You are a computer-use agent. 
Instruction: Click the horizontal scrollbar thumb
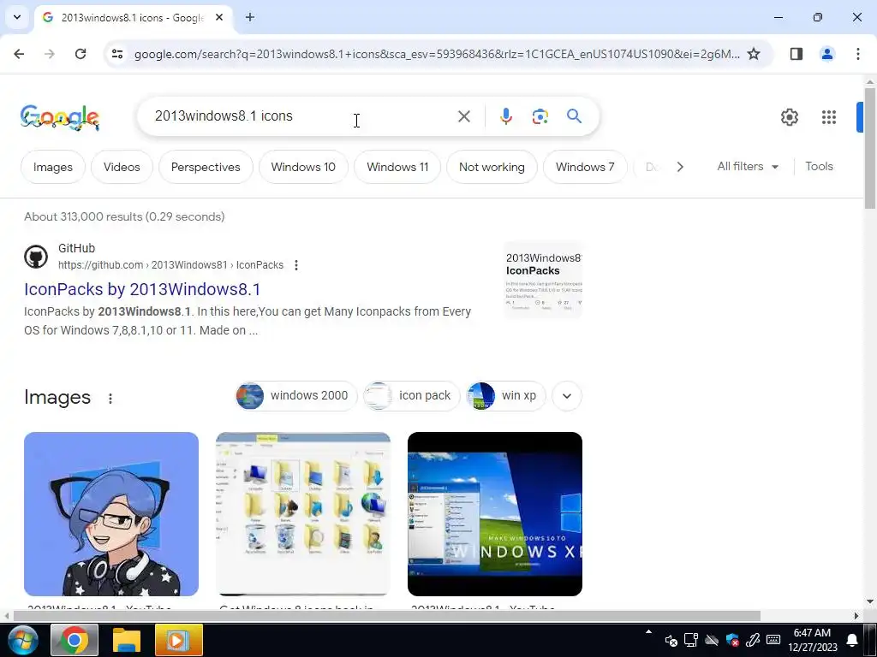[x=386, y=616]
